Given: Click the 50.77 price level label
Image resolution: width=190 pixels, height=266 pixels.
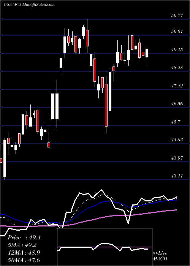Looking at the screenshot, I should click(x=177, y=16).
